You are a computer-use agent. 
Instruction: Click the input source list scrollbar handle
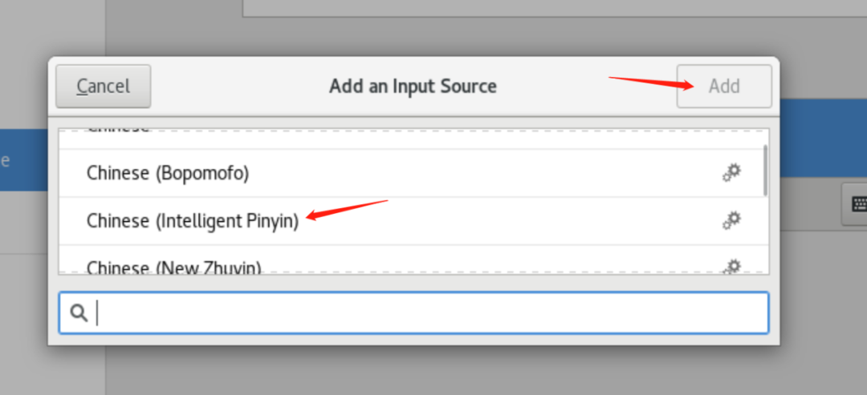click(x=765, y=170)
